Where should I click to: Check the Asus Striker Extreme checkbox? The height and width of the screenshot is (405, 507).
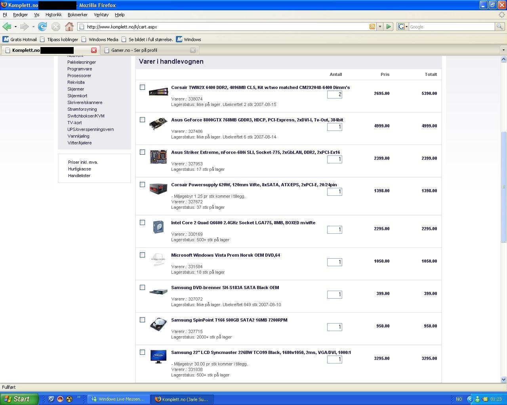(143, 152)
